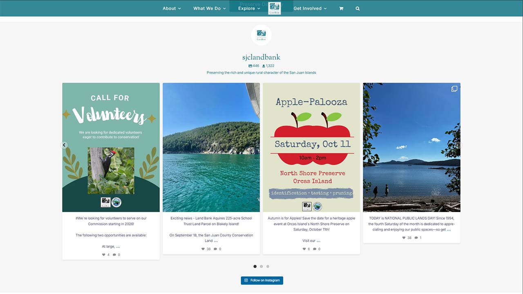This screenshot has width=523, height=294.
Task: Click multi-image icon on Public Lands photo
Action: click(x=454, y=89)
